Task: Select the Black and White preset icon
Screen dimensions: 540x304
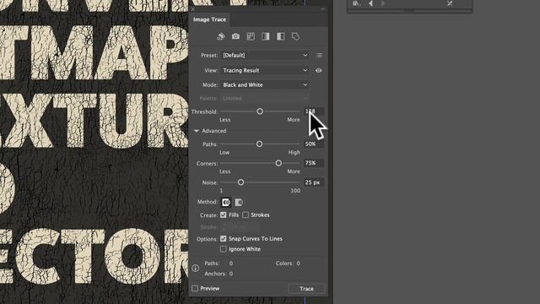Action: tap(281, 36)
